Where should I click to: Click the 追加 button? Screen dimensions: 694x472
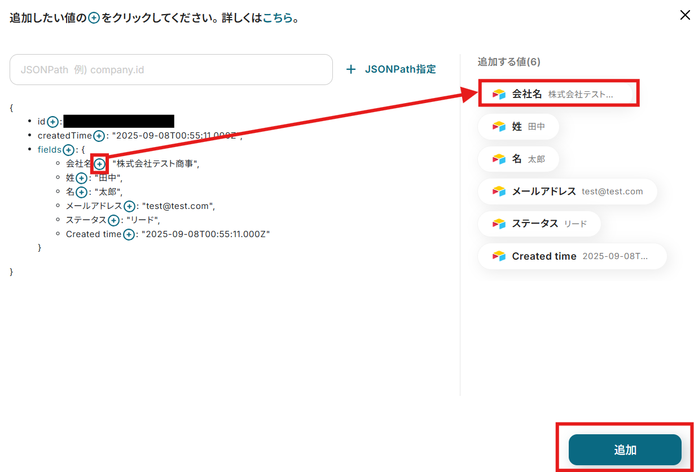[x=625, y=449]
